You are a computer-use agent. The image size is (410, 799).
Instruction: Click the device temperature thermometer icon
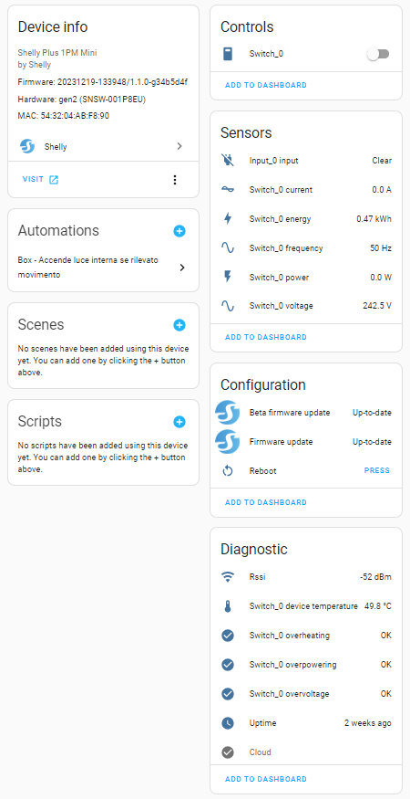(x=228, y=606)
